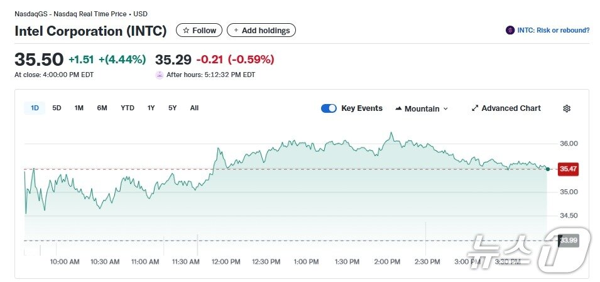Select the All time range tab
The image size is (600, 282).
tap(194, 108)
